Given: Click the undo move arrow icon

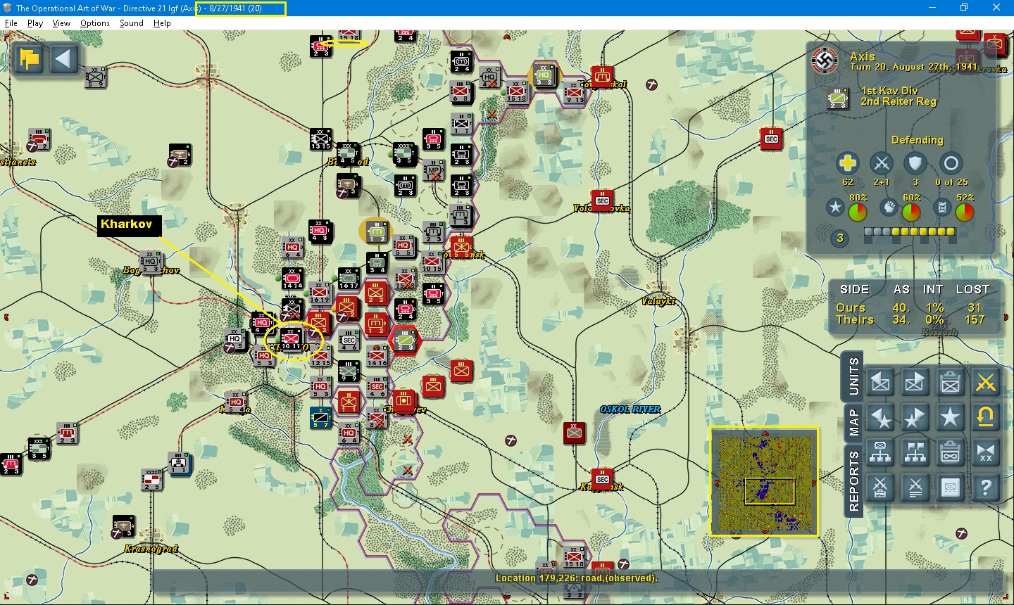Looking at the screenshot, I should 986,416.
